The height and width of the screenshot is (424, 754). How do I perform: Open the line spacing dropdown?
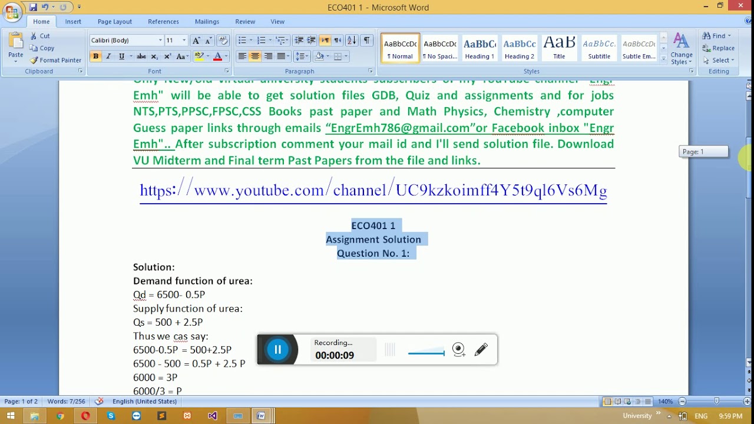(x=302, y=57)
